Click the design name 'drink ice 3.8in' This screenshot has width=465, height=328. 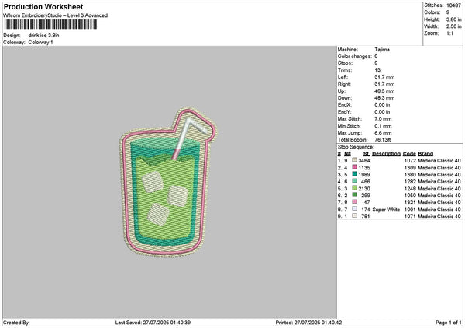coord(44,36)
